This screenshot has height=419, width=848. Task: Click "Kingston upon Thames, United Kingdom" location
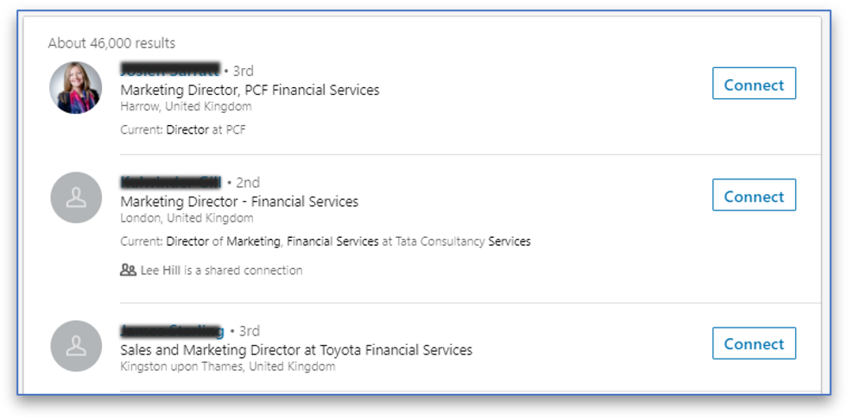pos(227,366)
